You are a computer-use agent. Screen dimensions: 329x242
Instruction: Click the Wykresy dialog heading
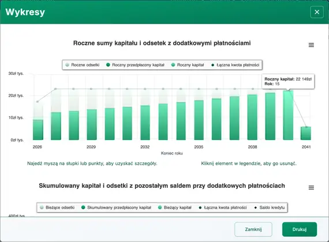[x=25, y=12]
